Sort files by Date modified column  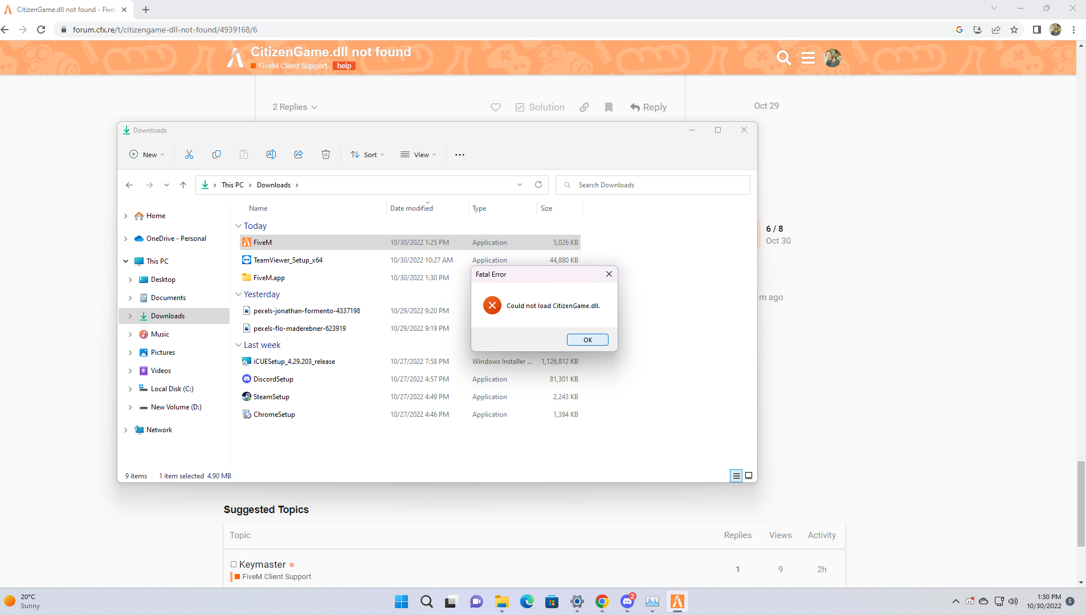click(x=411, y=208)
